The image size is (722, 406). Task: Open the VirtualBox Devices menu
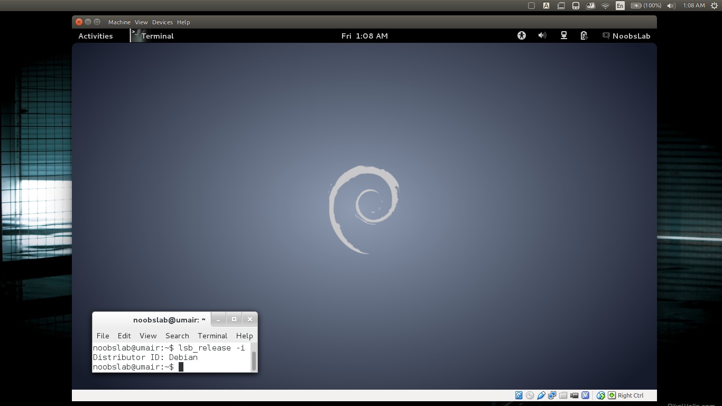click(162, 22)
